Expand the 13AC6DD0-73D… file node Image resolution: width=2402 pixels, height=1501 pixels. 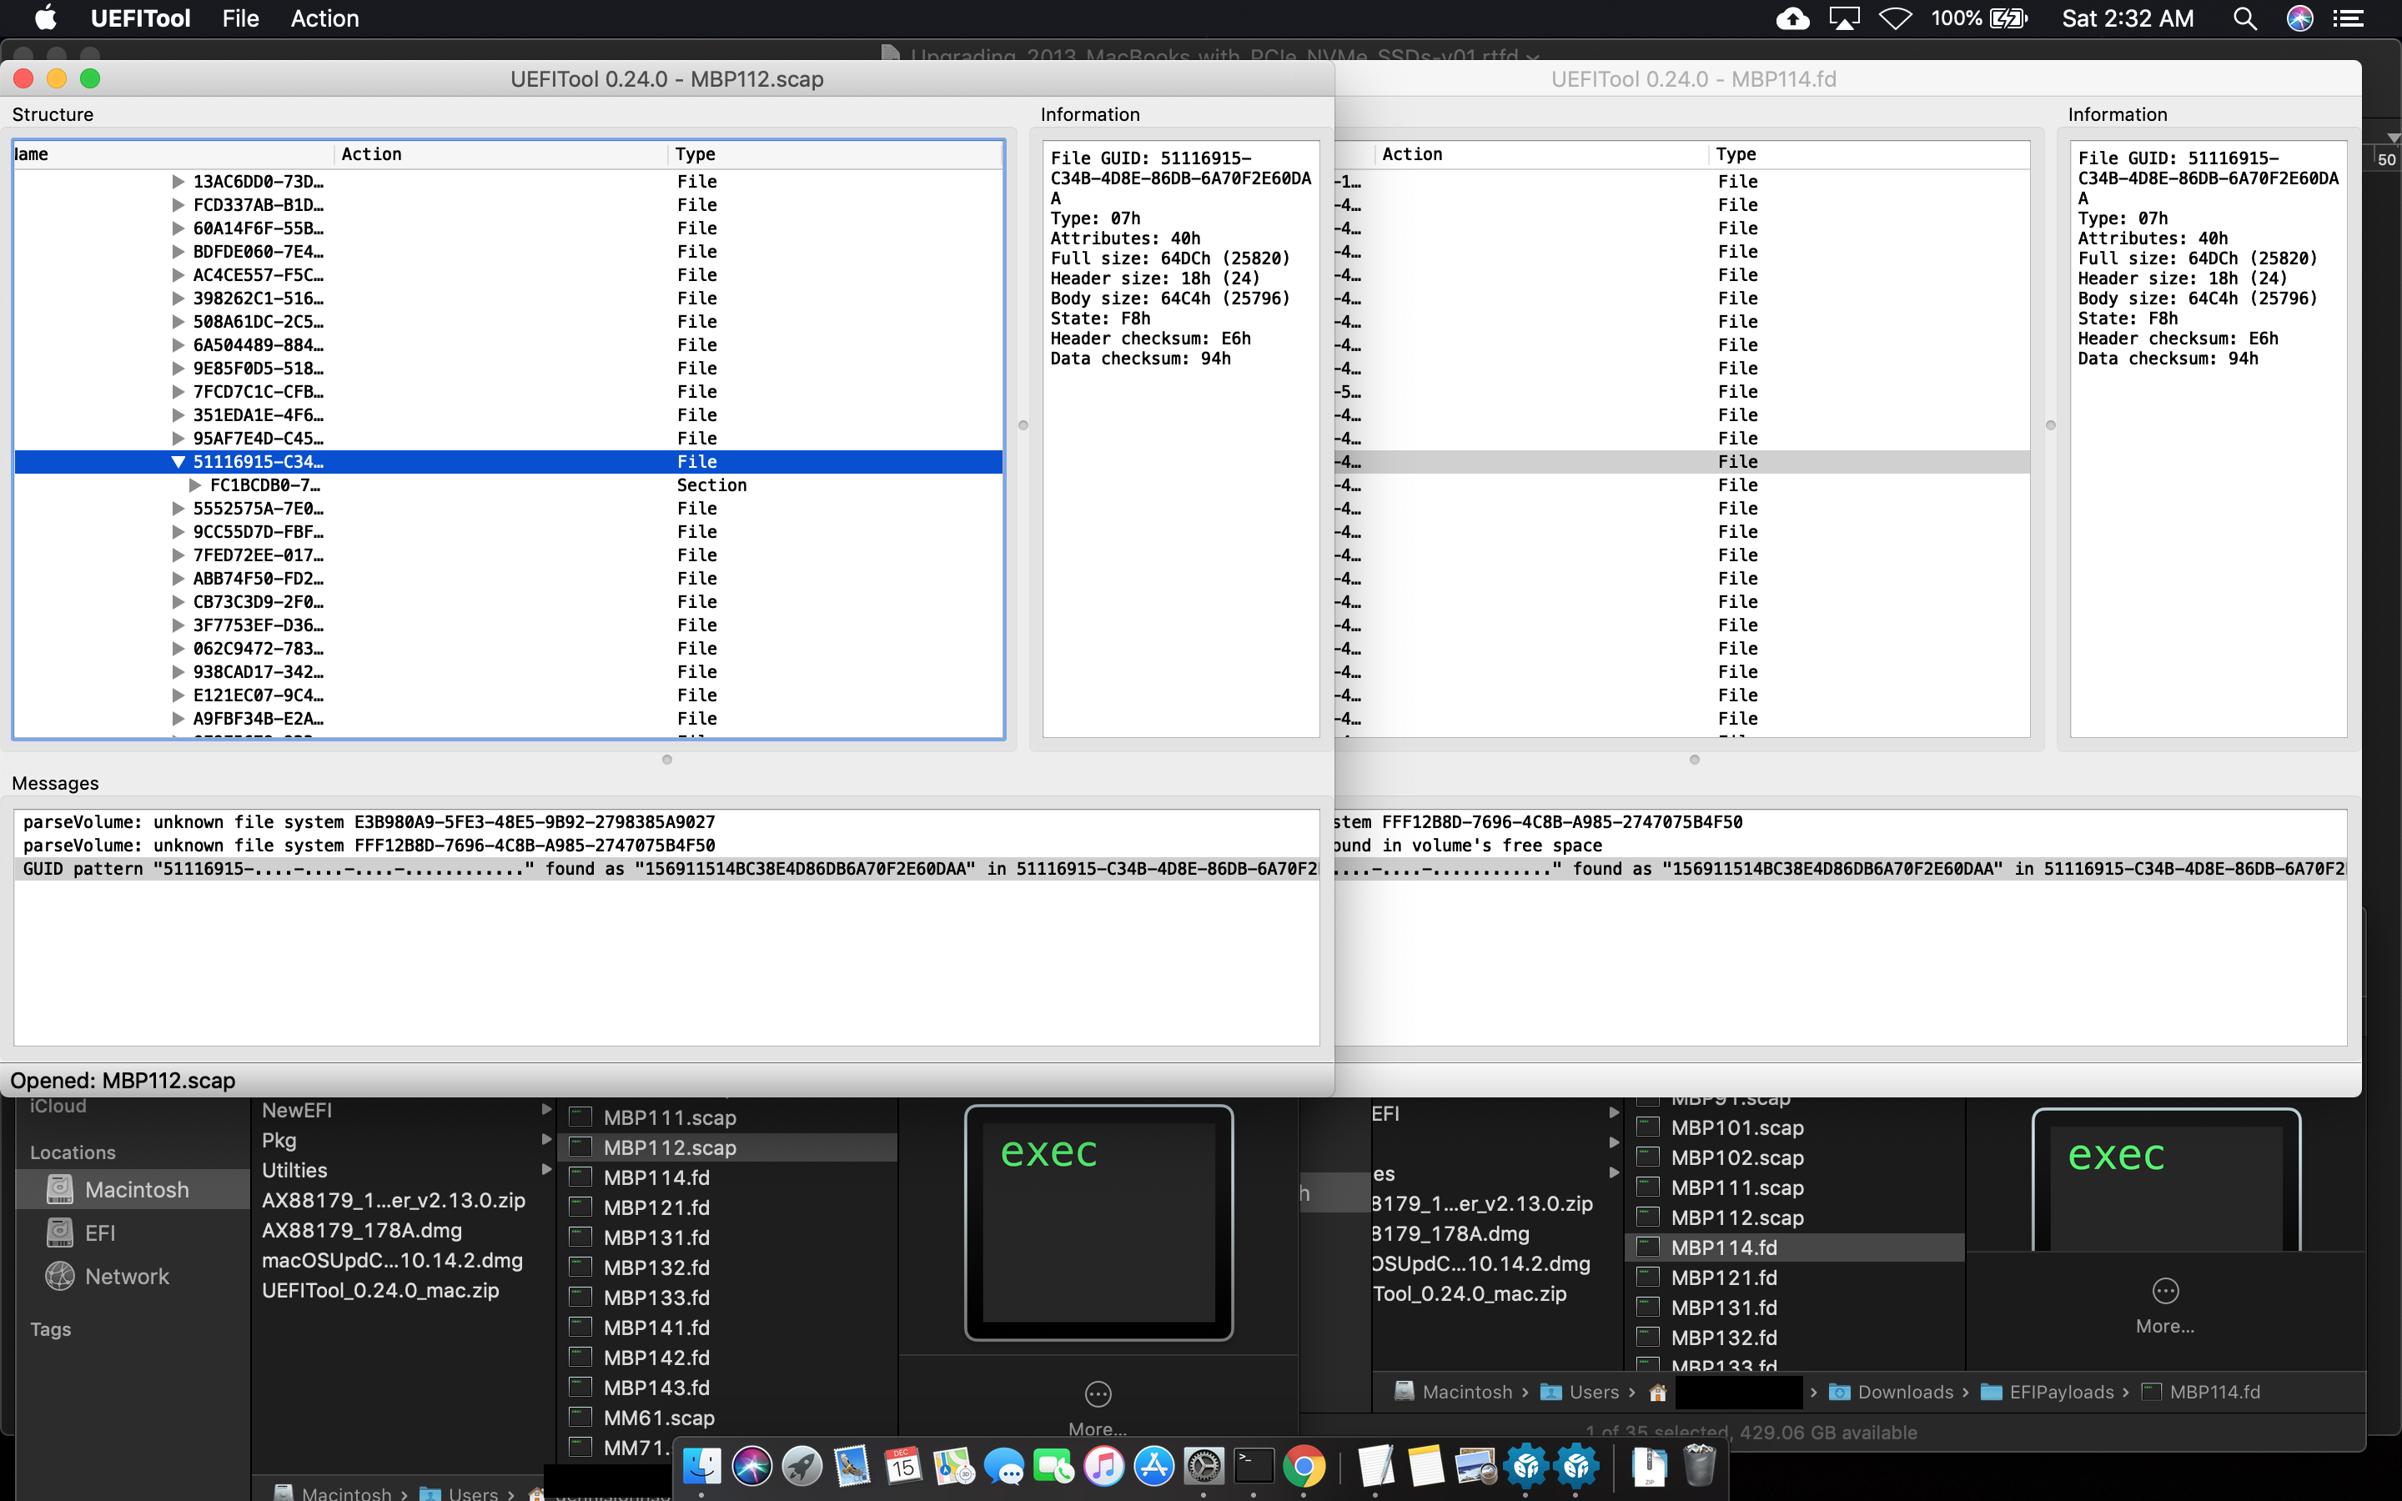click(x=178, y=182)
